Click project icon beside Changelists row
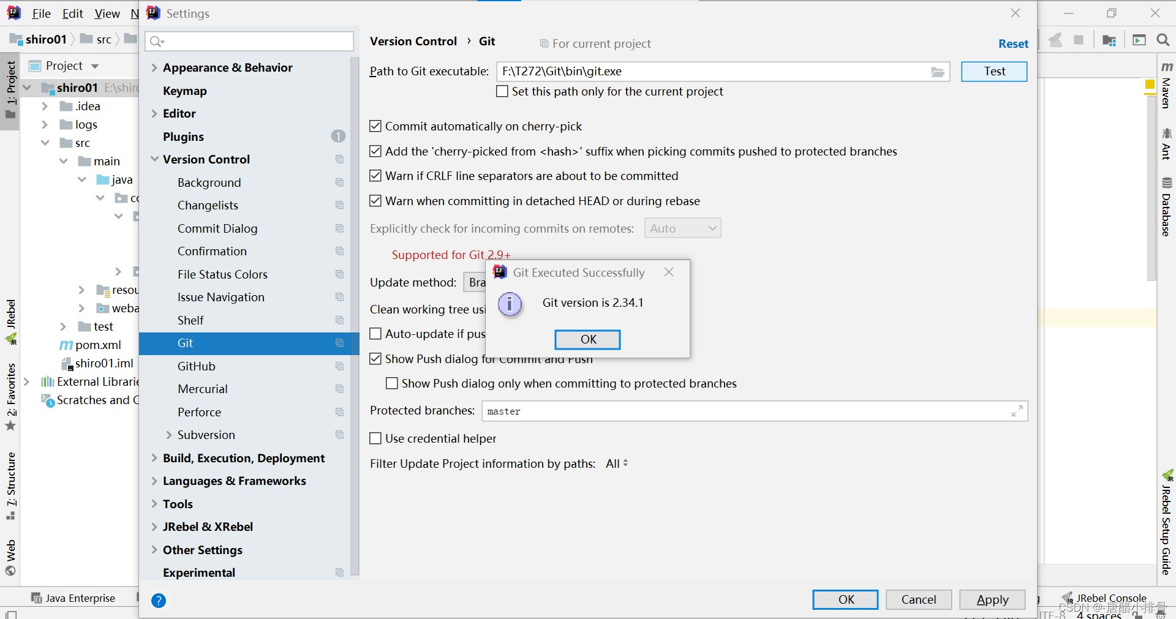Viewport: 1176px width, 619px height. pyautogui.click(x=339, y=205)
